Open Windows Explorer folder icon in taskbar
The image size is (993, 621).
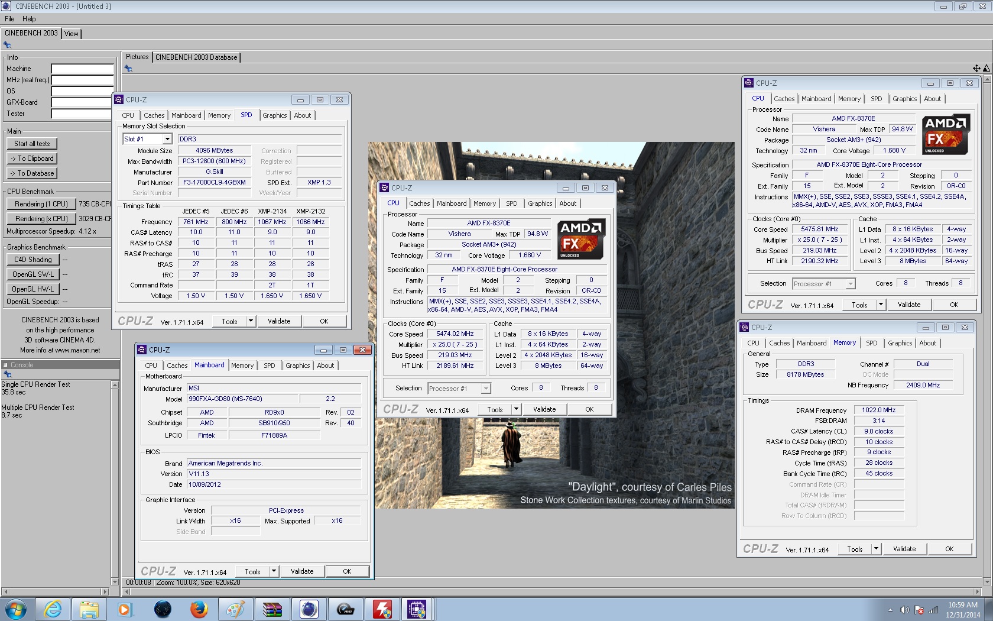(x=89, y=609)
